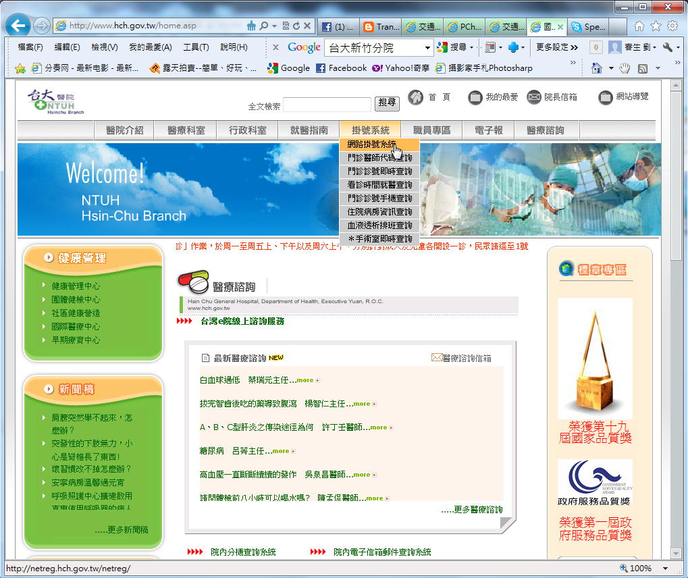Open the 工具(T) menu
The width and height of the screenshot is (688, 578).
196,47
